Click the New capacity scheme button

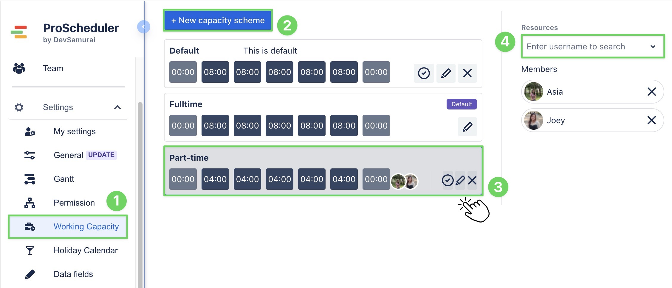pos(218,20)
